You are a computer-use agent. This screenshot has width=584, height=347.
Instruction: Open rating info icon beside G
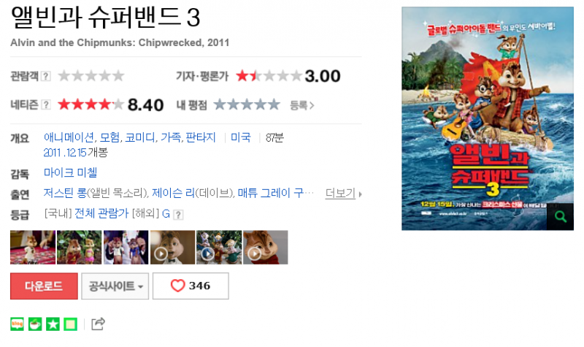tap(178, 215)
